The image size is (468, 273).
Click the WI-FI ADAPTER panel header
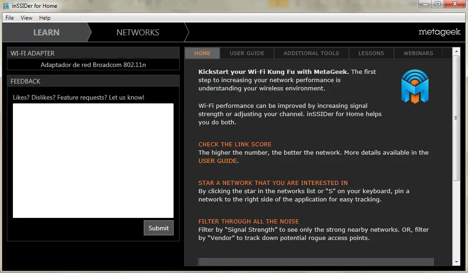[x=93, y=53]
